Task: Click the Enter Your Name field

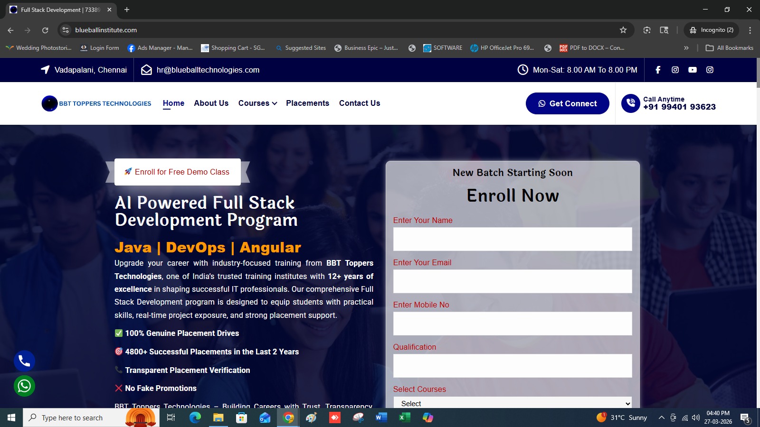Action: coord(513,239)
